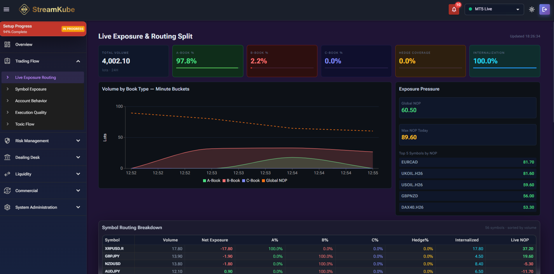Toggle the light/dark theme sun icon
Image resolution: width=554 pixels, height=274 pixels.
532,9
